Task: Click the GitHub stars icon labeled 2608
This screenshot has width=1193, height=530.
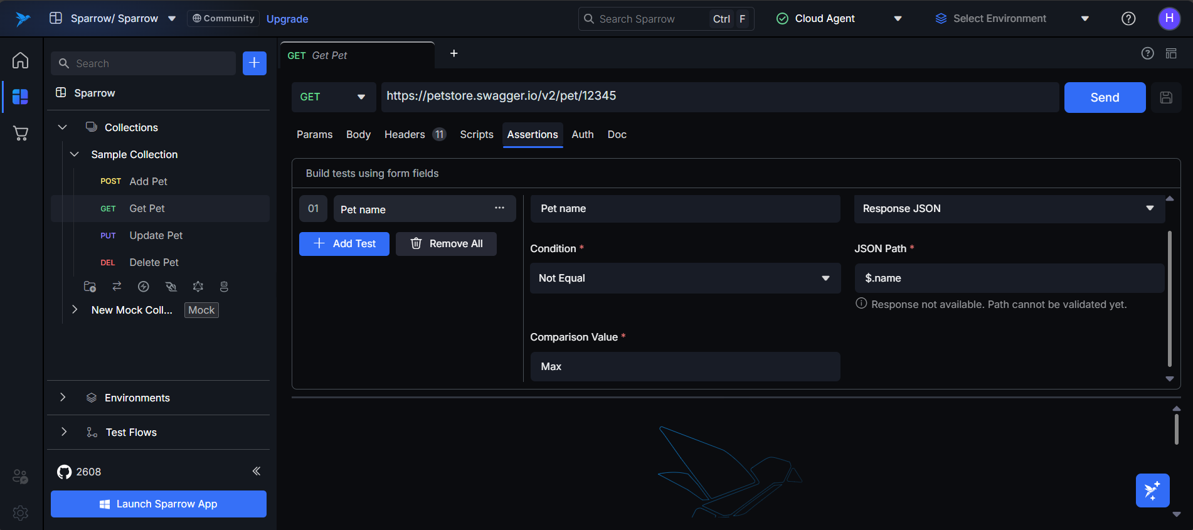Action: (x=65, y=472)
